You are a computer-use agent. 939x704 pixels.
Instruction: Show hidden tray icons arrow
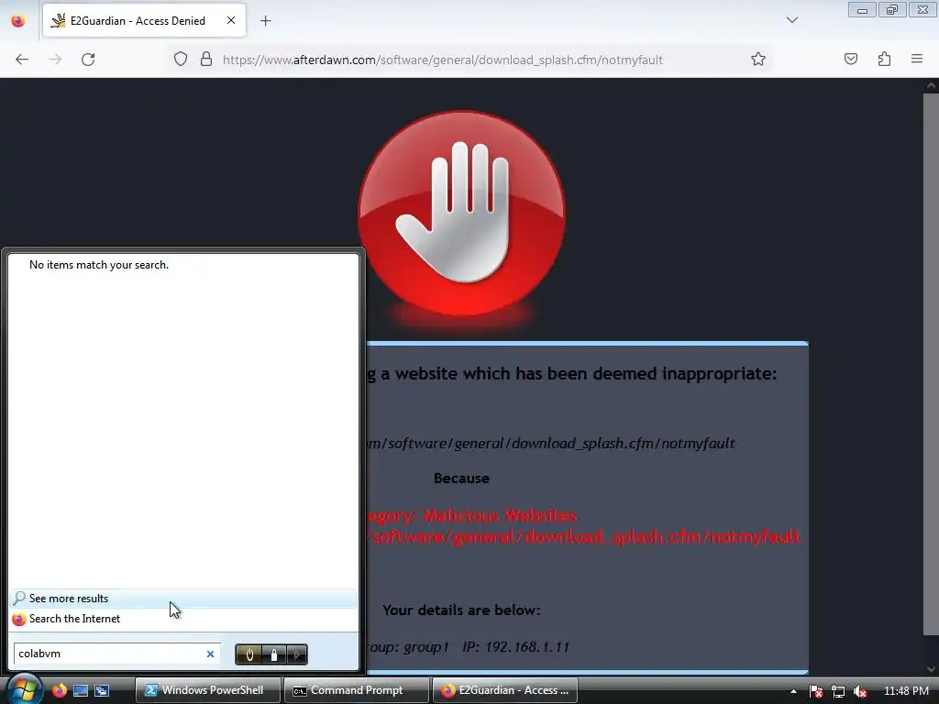click(x=793, y=691)
